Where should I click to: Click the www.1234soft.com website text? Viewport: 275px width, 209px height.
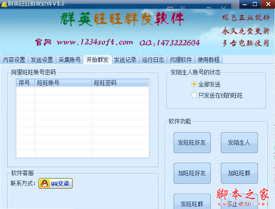[x=95, y=42]
